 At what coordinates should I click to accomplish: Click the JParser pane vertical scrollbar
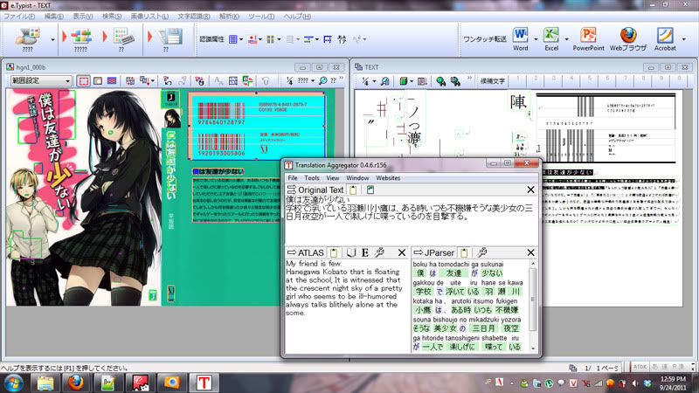point(532,306)
